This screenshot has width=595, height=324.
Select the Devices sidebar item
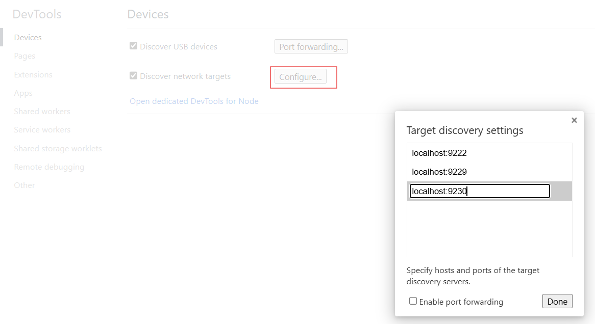tap(28, 38)
